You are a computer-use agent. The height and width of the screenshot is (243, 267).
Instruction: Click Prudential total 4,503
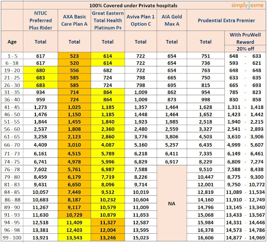point(206,137)
